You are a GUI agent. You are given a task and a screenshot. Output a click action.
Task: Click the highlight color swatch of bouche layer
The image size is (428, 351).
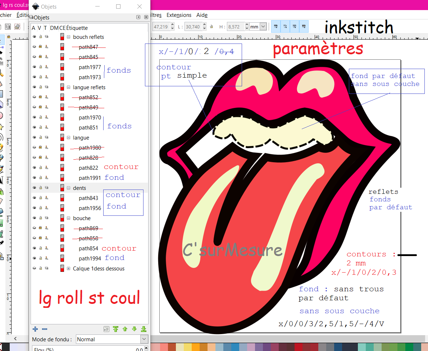[x=62, y=218]
